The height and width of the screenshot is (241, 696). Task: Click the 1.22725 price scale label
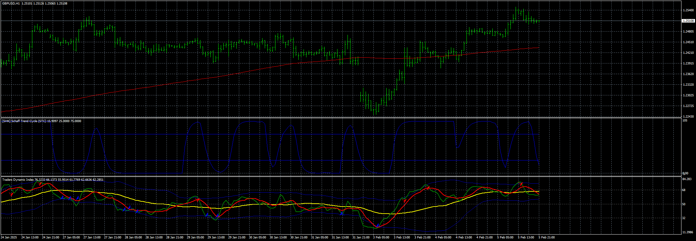(688, 106)
